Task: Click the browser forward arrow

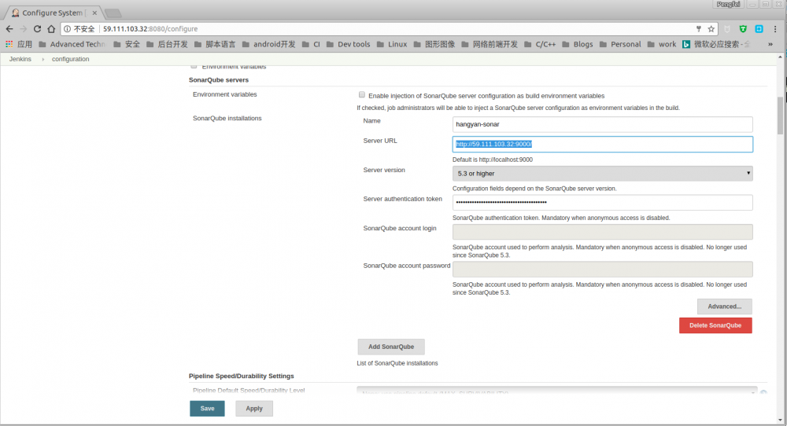Action: click(x=23, y=29)
